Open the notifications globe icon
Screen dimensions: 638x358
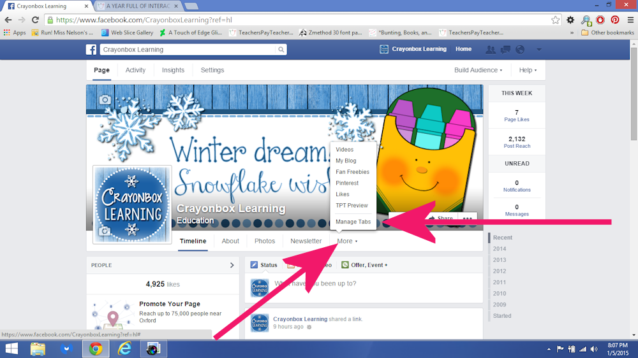(x=520, y=50)
